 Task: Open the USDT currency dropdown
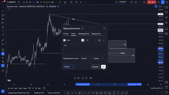(160, 7)
